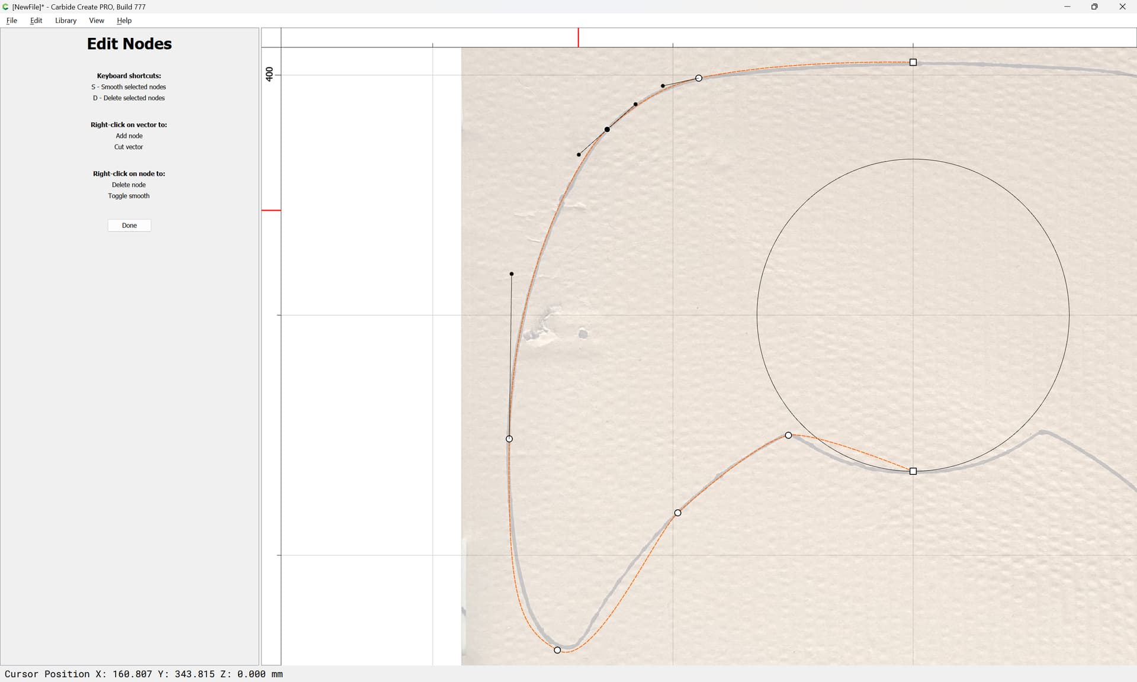Click the Done button

(x=129, y=226)
